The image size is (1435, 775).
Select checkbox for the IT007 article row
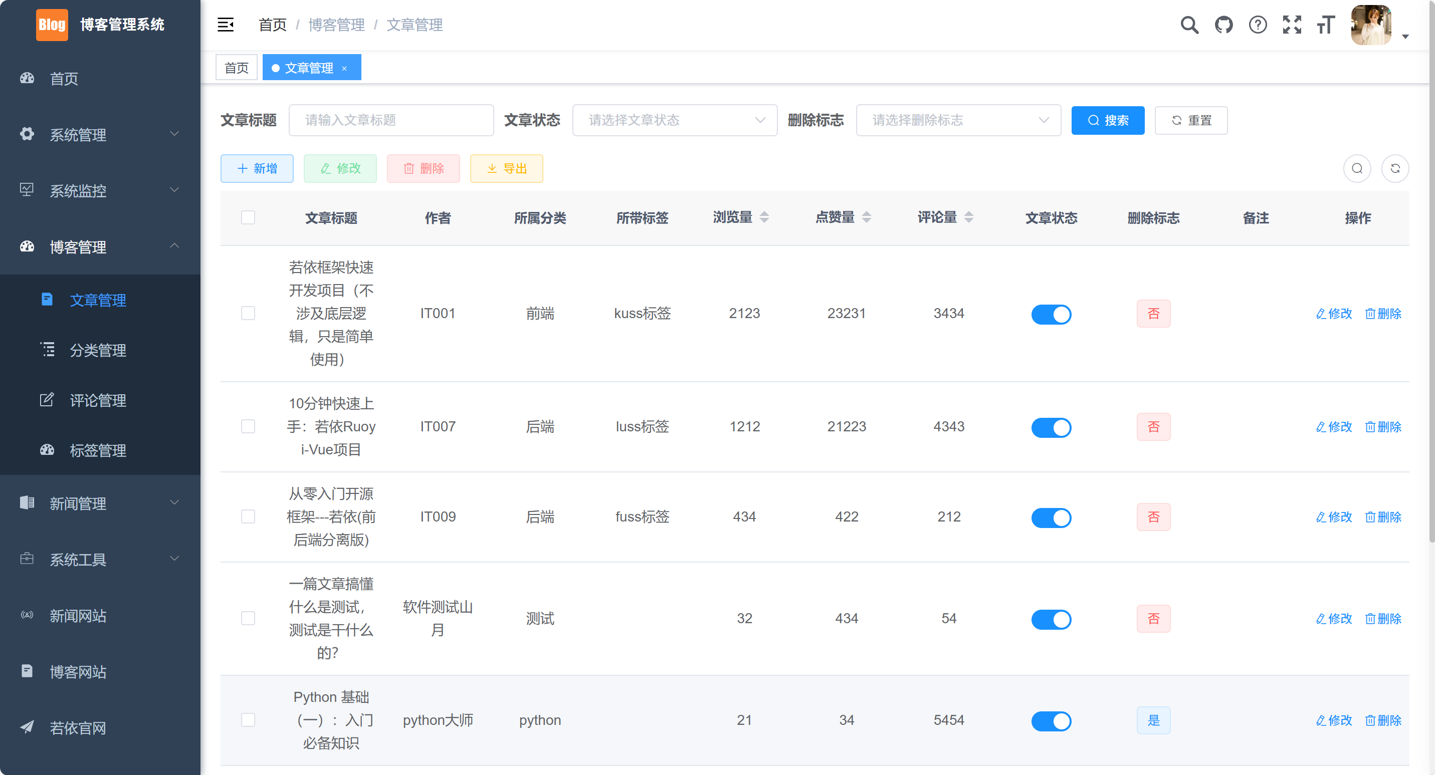[x=248, y=426]
